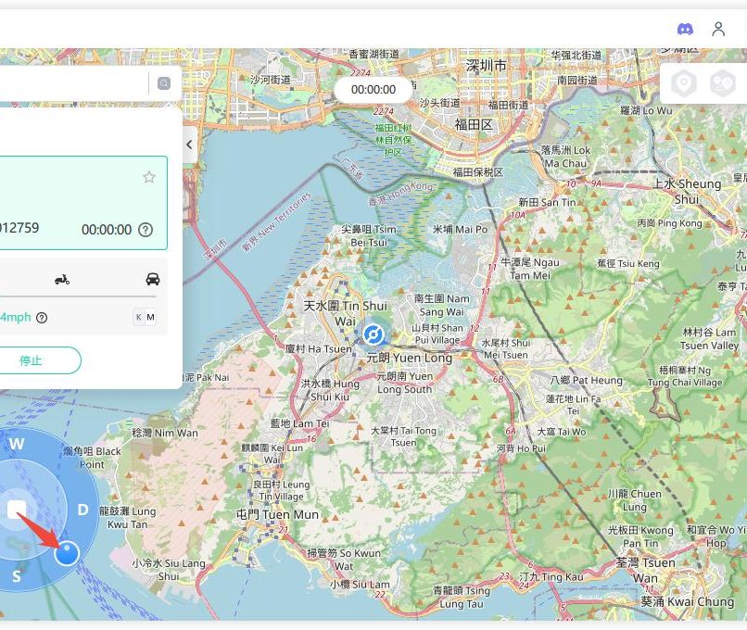This screenshot has width=747, height=630.
Task: Click the help icon next to mph speed
Action: tap(42, 318)
